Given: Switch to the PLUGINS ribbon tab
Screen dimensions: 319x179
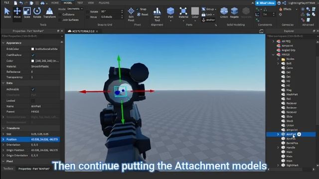Looking at the screenshot, I should click(104, 3).
